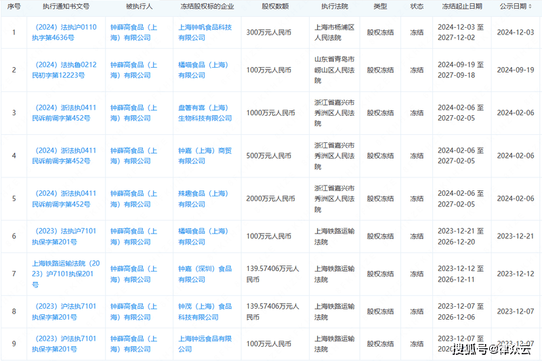Open row 3 notice (2024)浙法执0411民诉前调字第452号

[64, 113]
